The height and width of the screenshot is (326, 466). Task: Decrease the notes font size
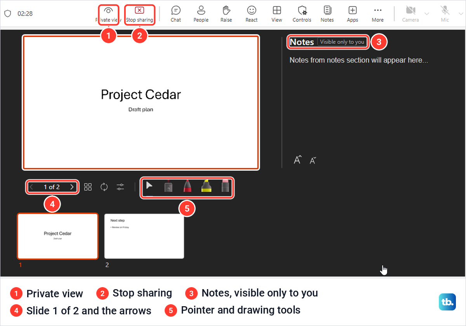pyautogui.click(x=313, y=160)
